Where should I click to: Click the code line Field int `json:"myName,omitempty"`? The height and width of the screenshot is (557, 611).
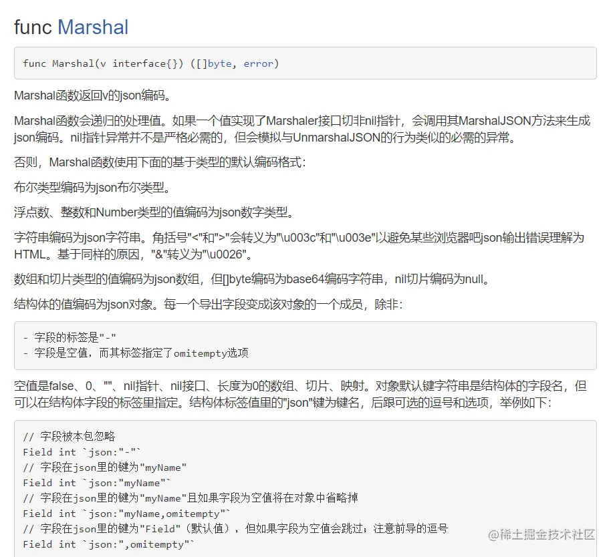tap(126, 514)
